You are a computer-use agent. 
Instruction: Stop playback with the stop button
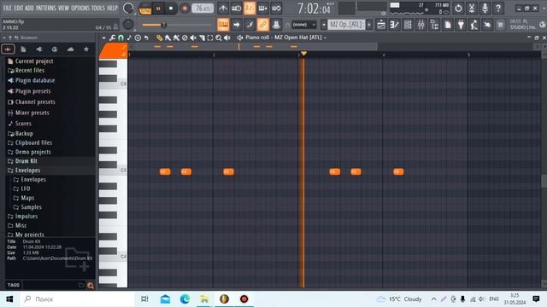tap(171, 9)
